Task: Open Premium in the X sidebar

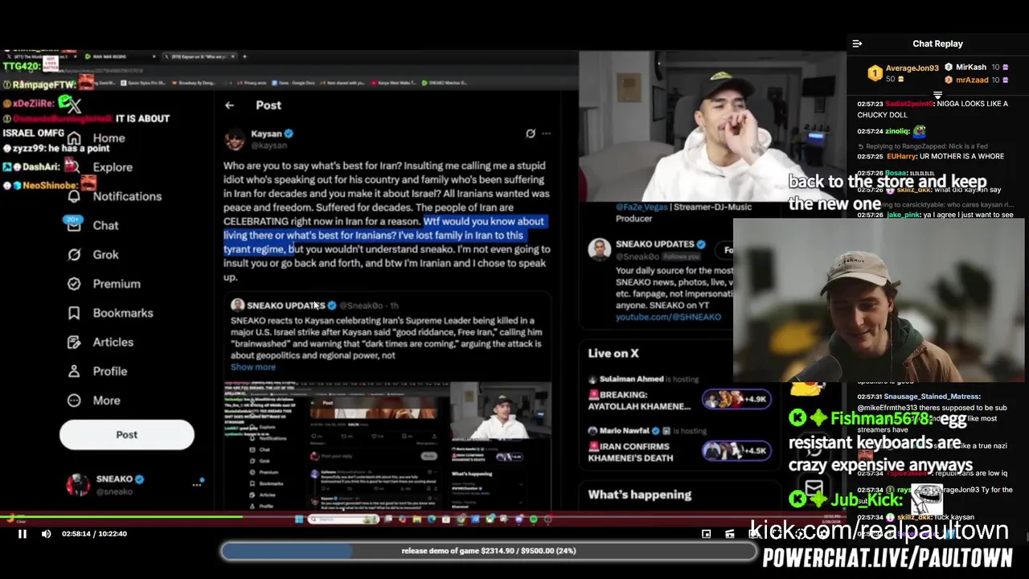Action: click(116, 284)
